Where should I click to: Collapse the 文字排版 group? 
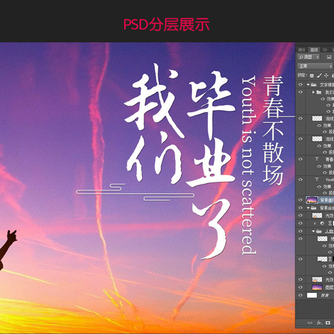tap(308, 85)
